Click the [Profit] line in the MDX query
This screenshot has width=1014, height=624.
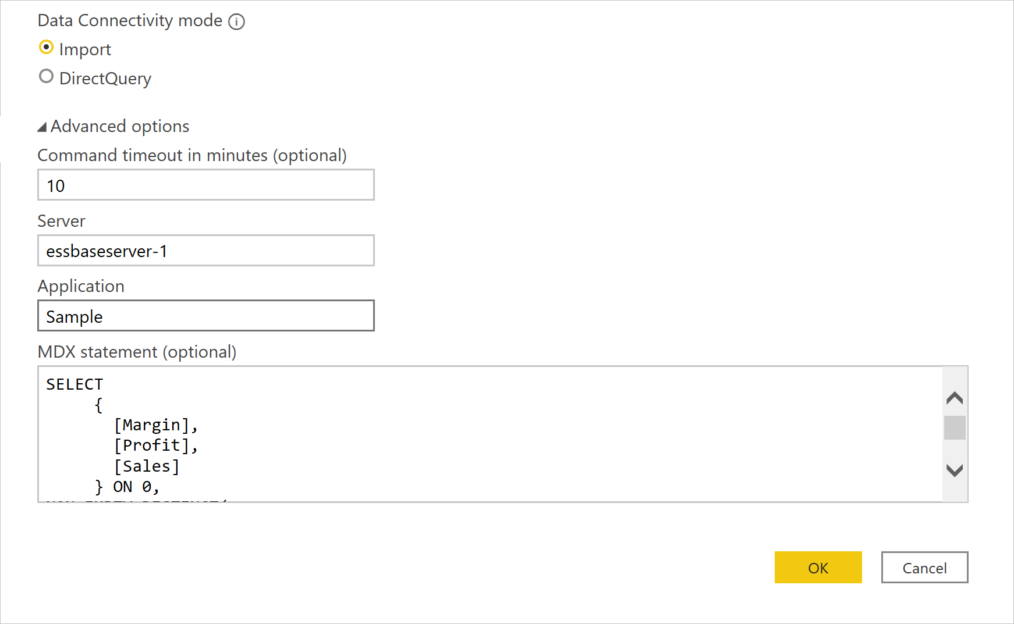click(x=156, y=445)
